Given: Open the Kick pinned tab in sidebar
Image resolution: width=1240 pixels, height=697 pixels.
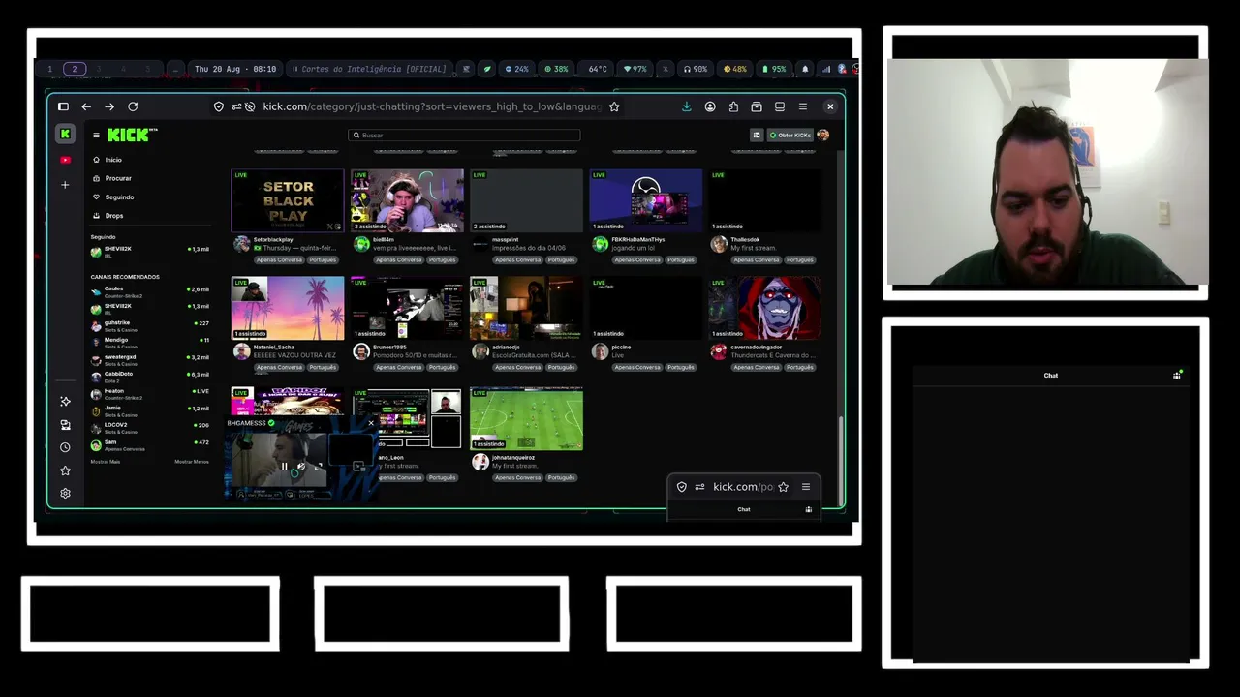Looking at the screenshot, I should tap(65, 135).
